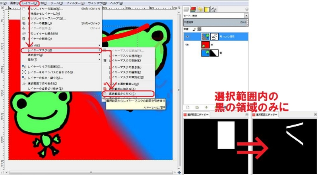Switch to the Layers dock tab
Image resolution: width=318 pixels, height=175 pixels.
click(186, 9)
